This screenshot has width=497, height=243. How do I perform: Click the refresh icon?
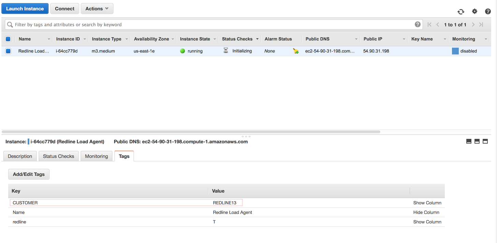pyautogui.click(x=461, y=12)
